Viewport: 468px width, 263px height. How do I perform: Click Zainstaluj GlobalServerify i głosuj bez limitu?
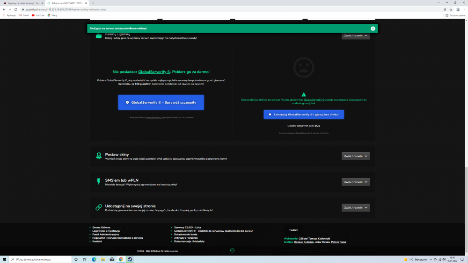coord(304,114)
